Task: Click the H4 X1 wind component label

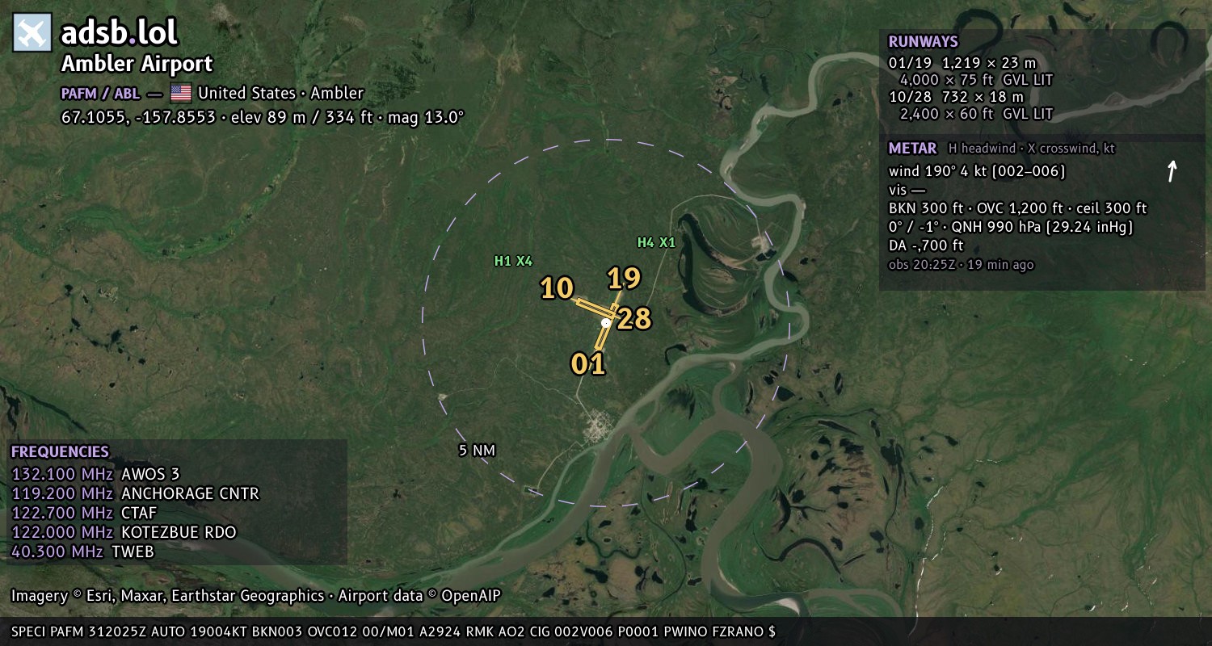Action: (656, 242)
